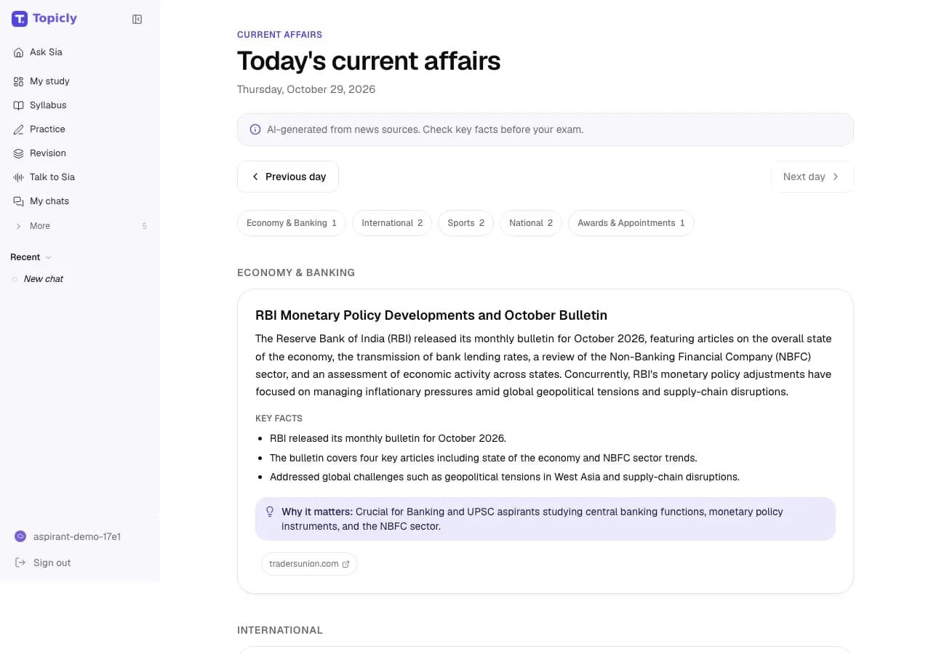Open the tradersunion.com source link
The width and height of the screenshot is (931, 654).
coord(309,564)
